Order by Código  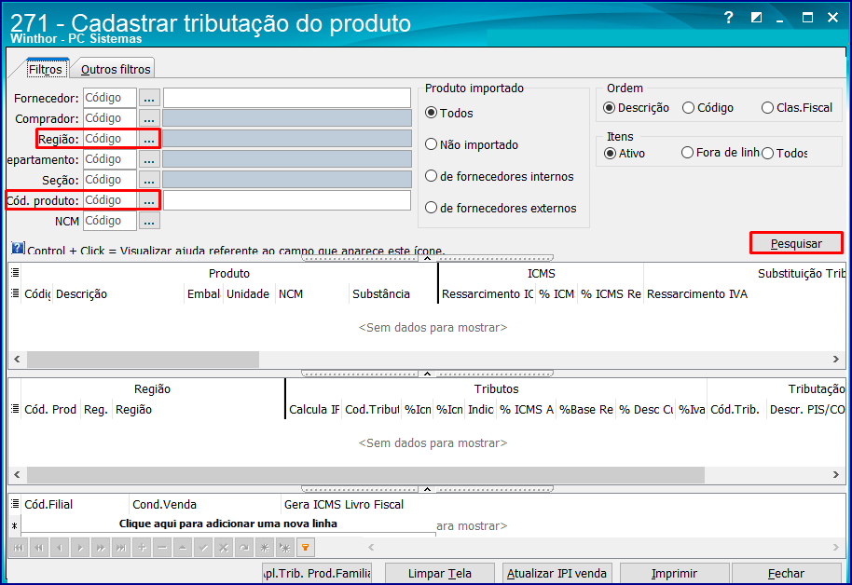point(708,107)
